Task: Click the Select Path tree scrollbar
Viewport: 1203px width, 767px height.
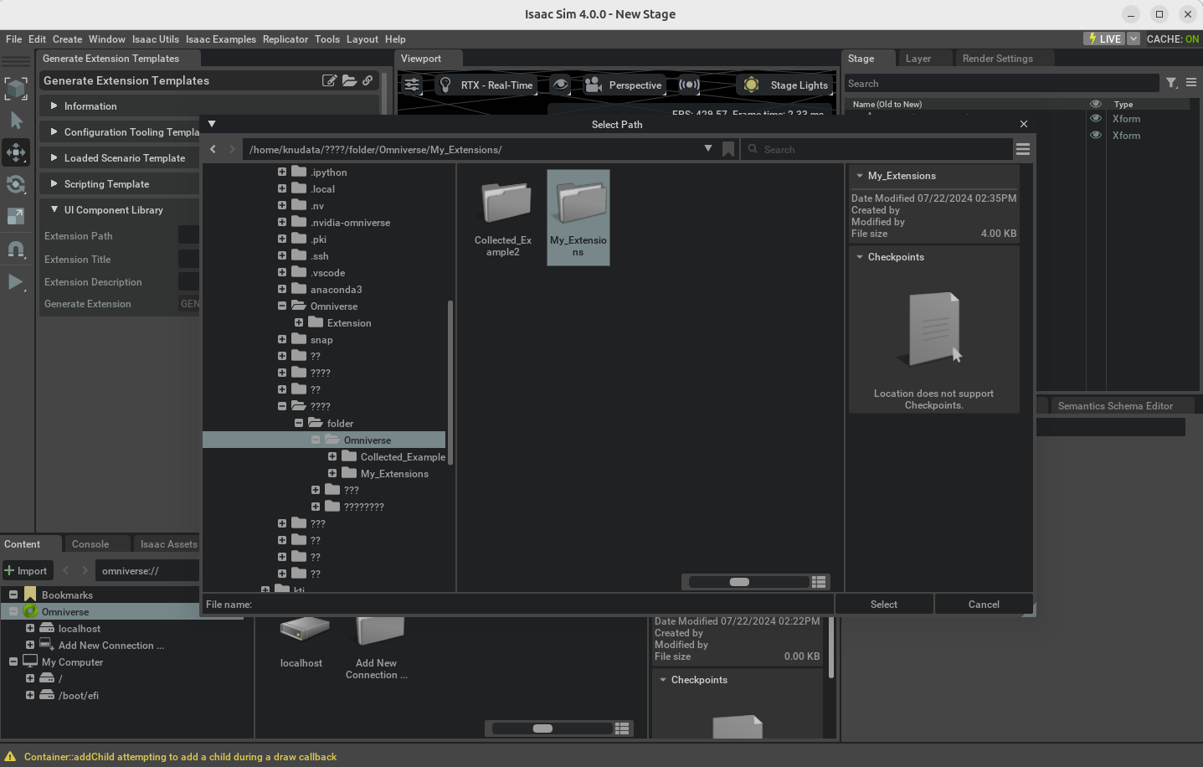Action: [x=450, y=383]
